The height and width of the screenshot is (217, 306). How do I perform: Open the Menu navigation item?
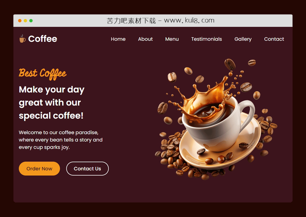point(172,39)
